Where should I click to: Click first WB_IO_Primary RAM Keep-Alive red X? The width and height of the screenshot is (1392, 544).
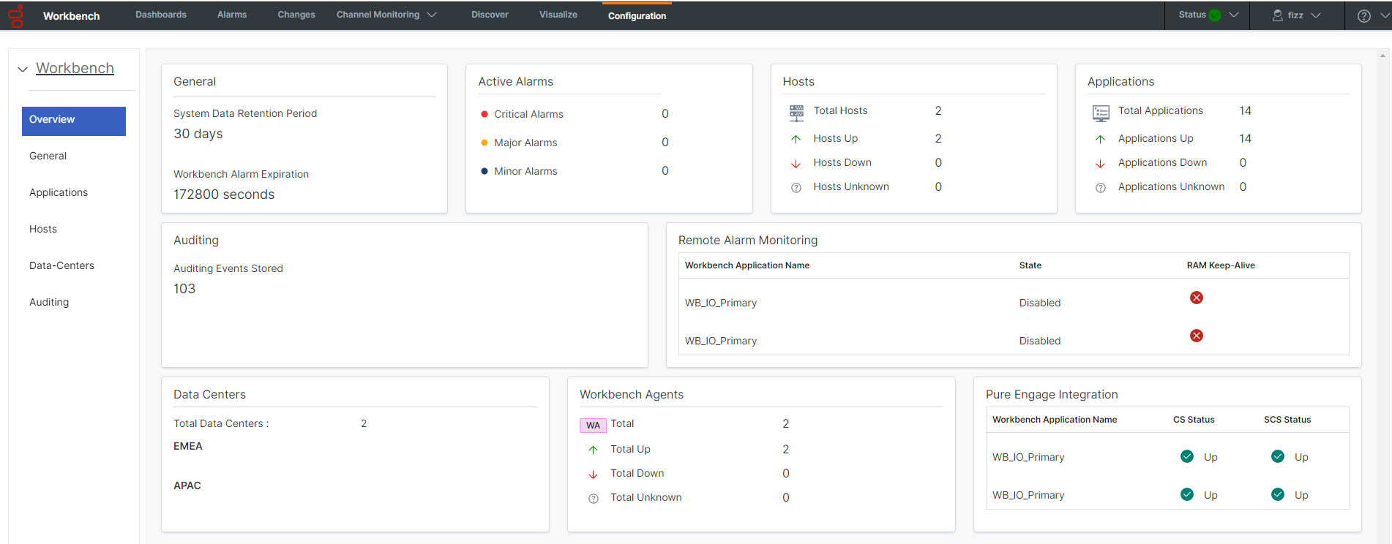pos(1197,298)
